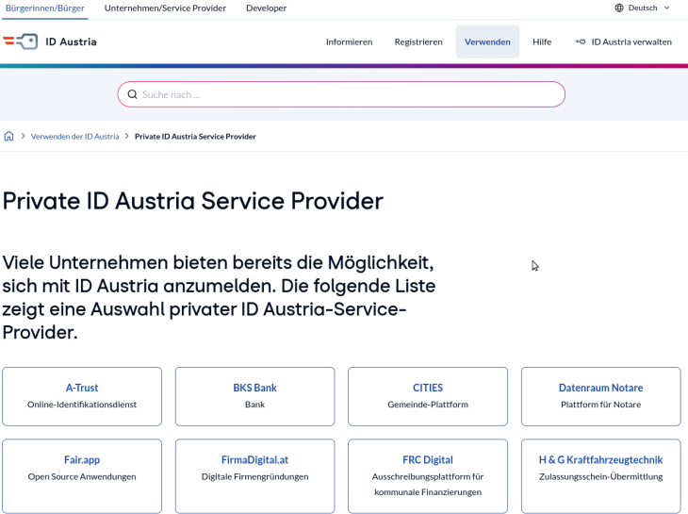
Task: Click the key icon beside ID Austria verwalten
Action: 581,41
